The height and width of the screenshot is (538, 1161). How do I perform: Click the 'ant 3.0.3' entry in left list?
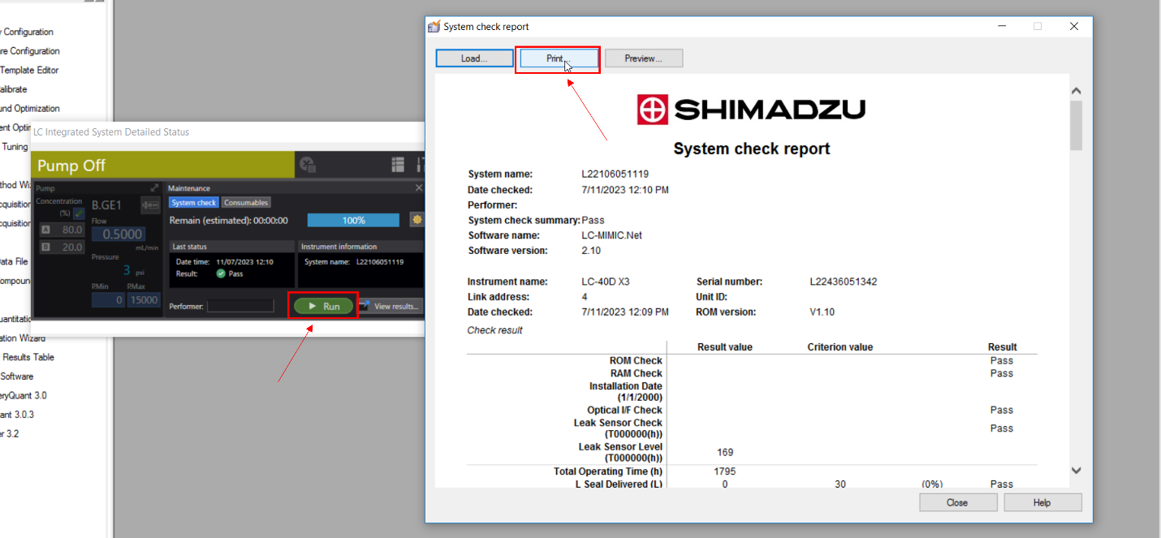[17, 415]
